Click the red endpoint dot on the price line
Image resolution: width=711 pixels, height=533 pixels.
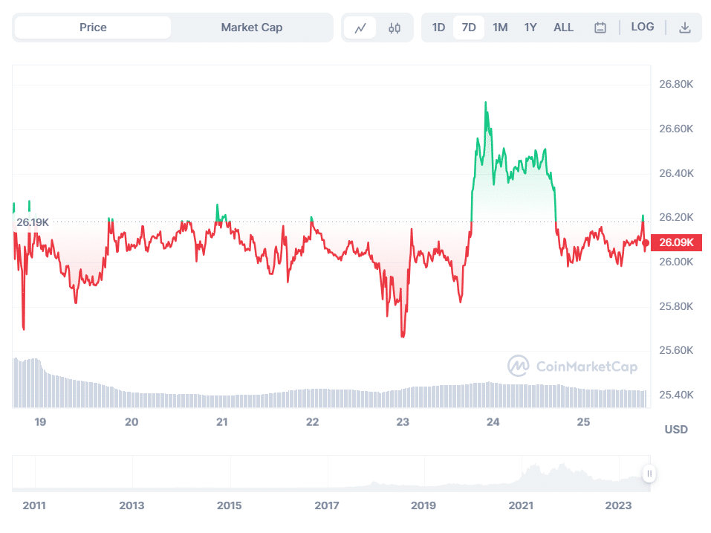[646, 243]
